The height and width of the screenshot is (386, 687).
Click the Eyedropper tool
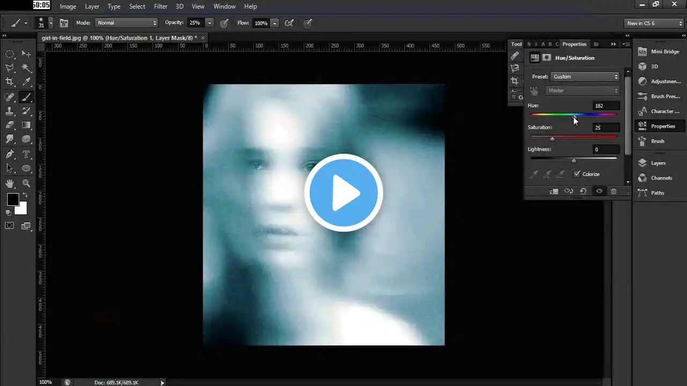click(x=26, y=81)
